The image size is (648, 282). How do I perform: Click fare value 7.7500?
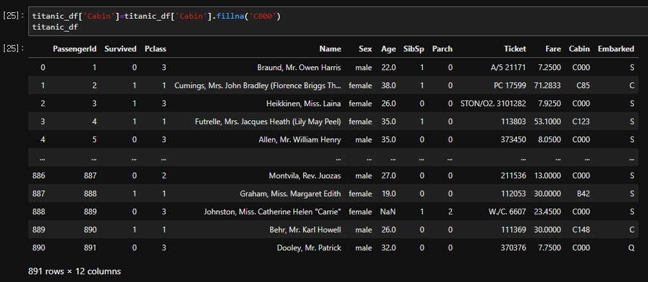click(551, 248)
